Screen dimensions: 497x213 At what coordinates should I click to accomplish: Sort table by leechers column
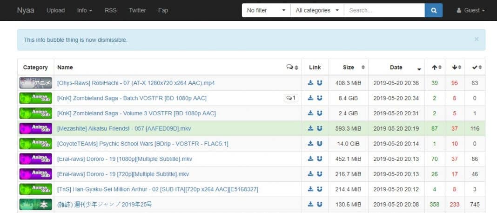[455, 67]
